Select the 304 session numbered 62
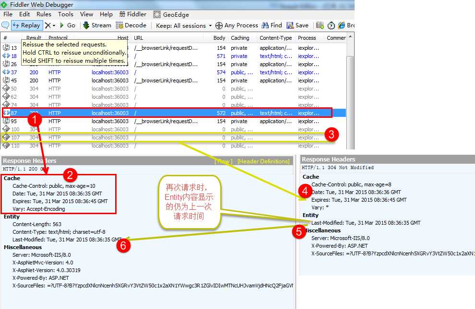Viewport: 475px width, 309px height. coord(173,97)
